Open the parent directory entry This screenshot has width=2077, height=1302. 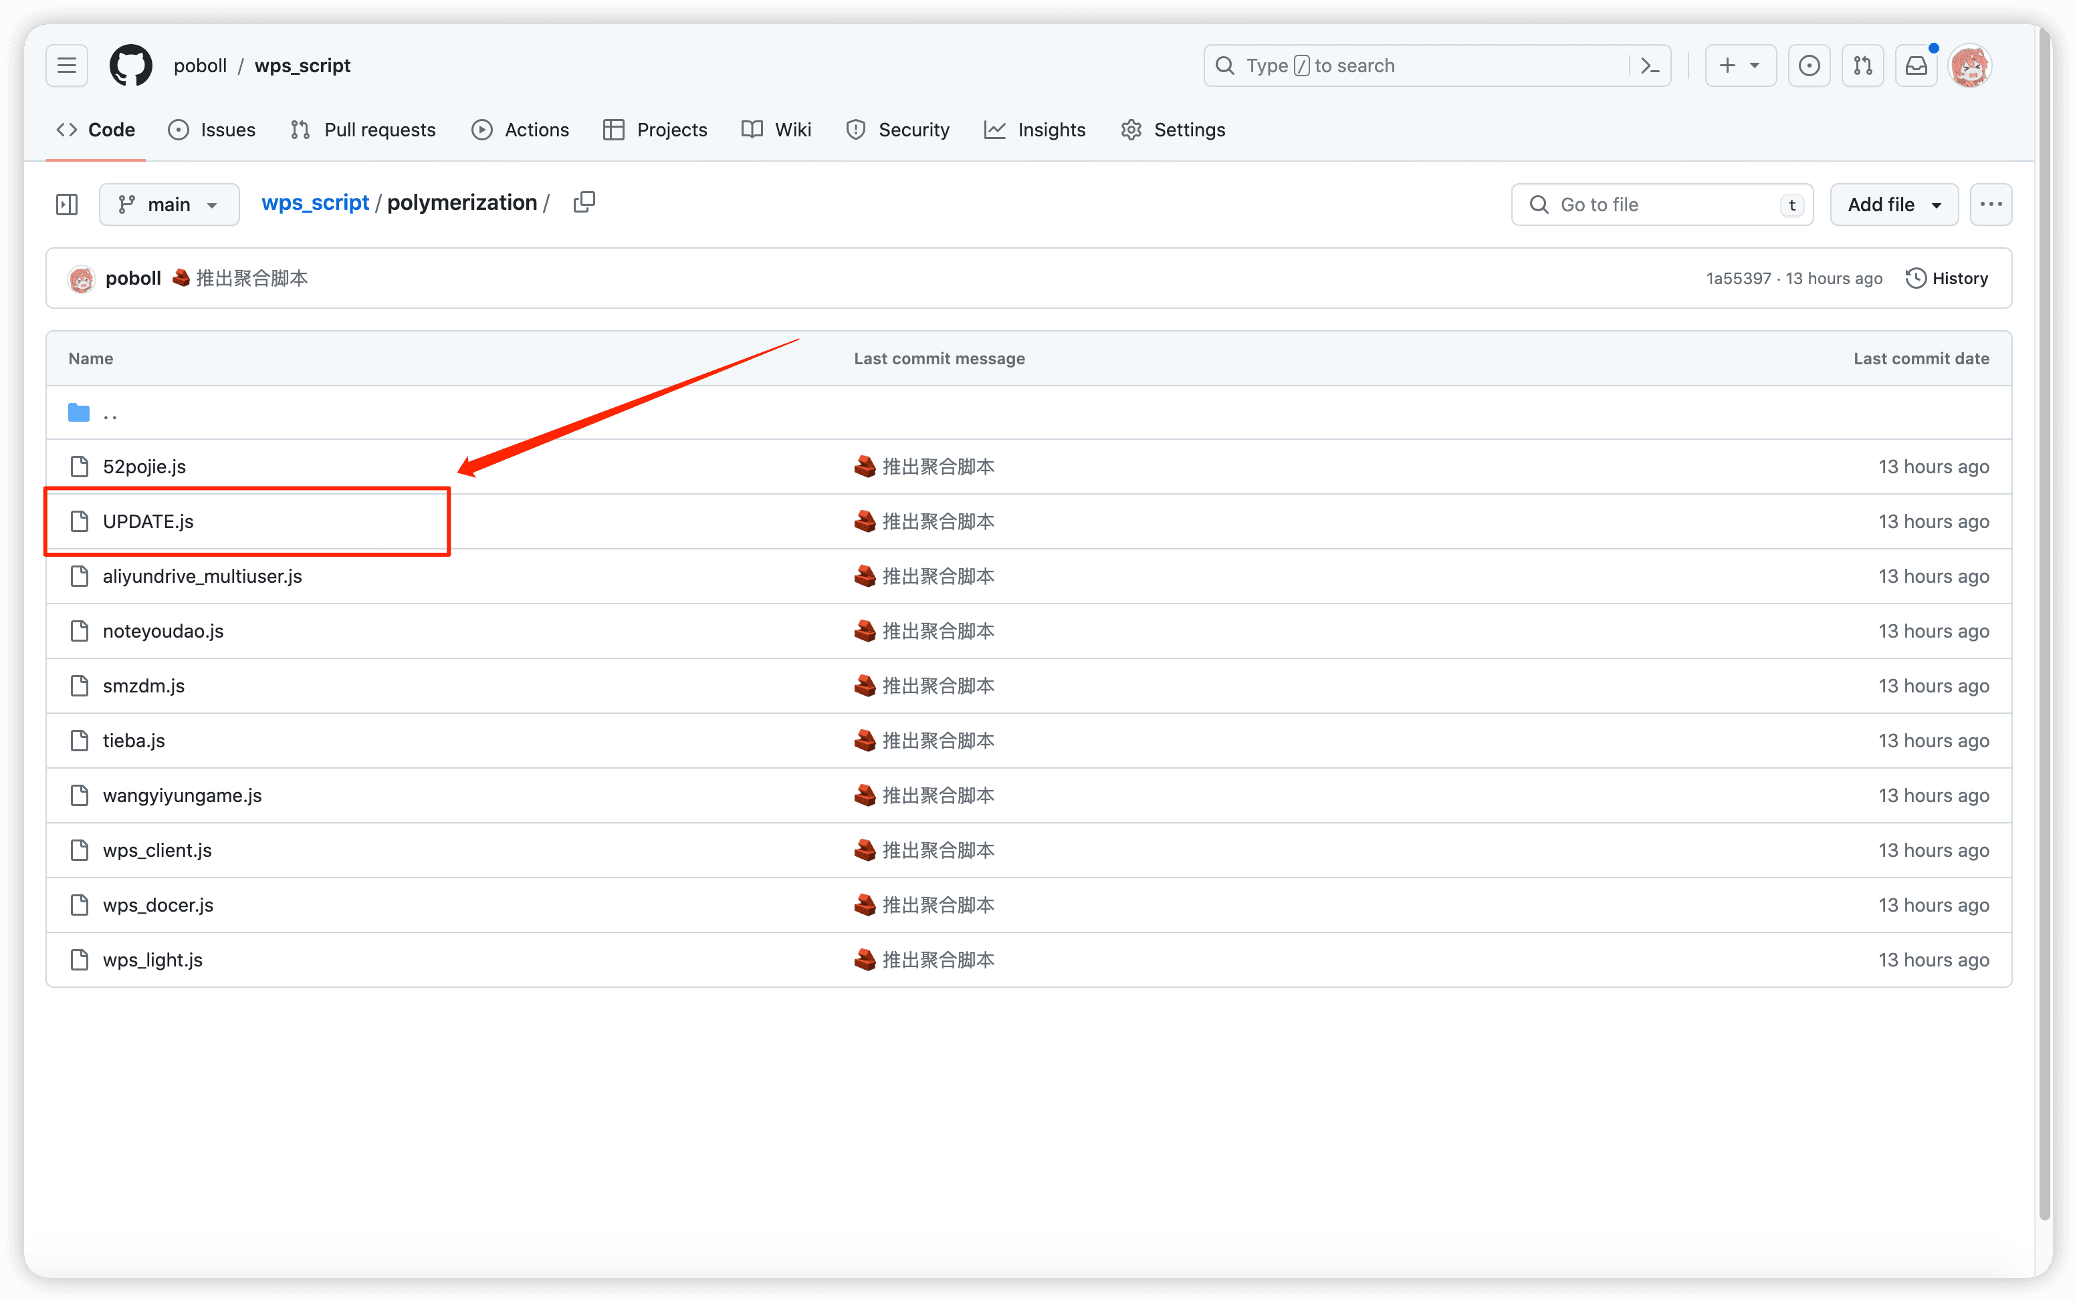click(110, 412)
